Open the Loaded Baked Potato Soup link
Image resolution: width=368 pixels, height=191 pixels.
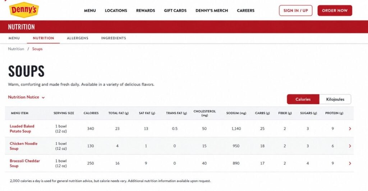(x=22, y=129)
